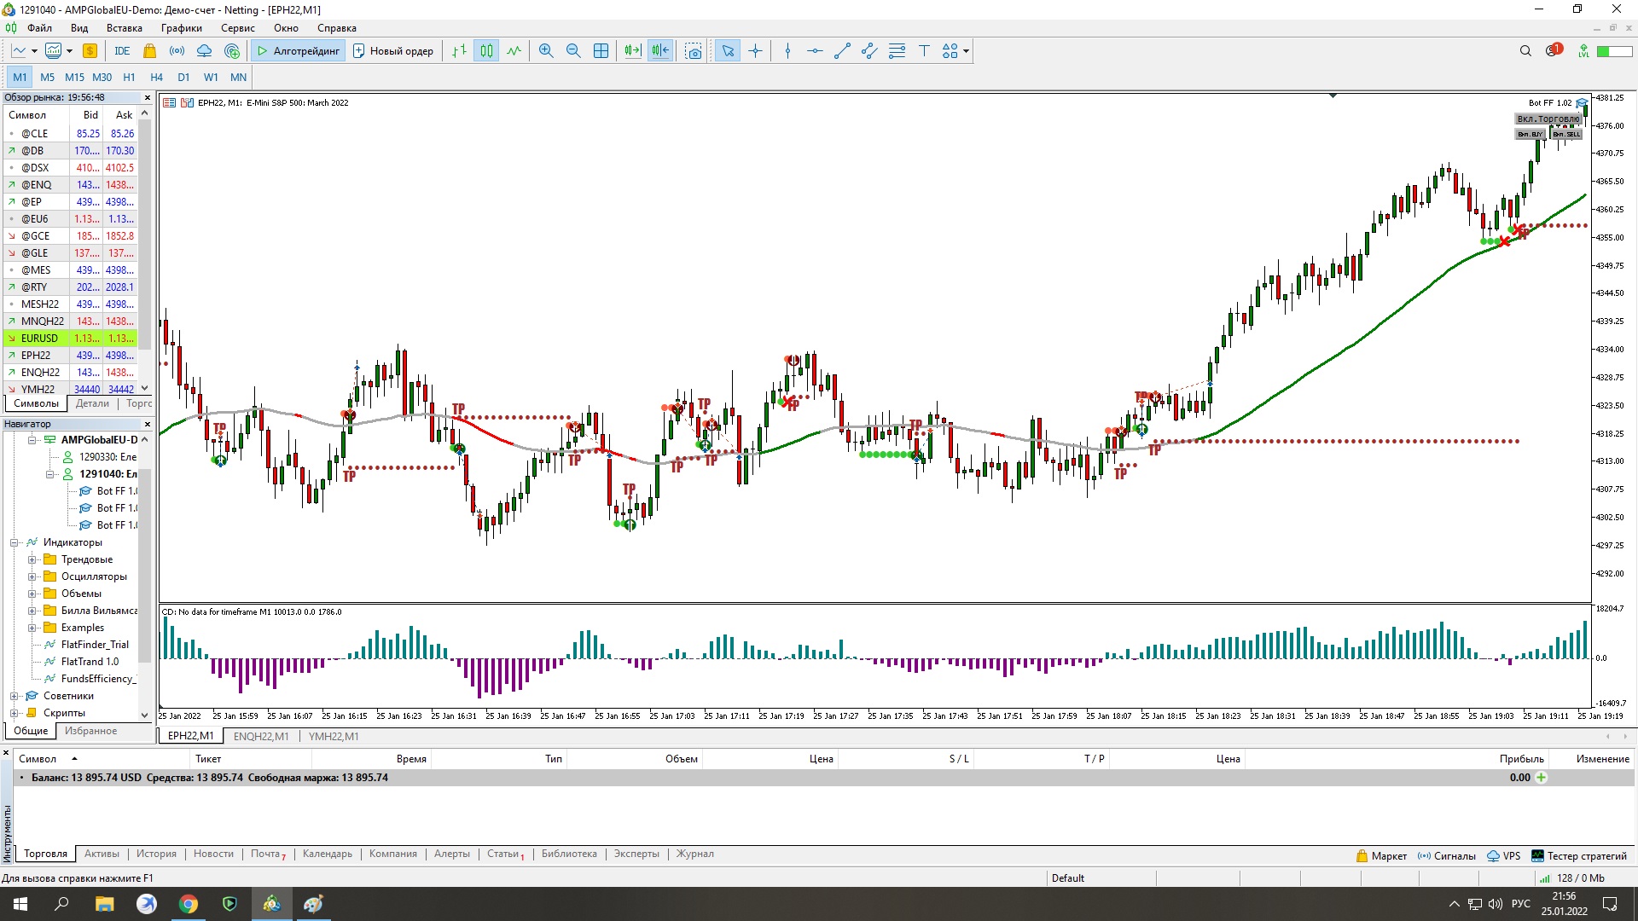
Task: Select the trendline drawing tool
Action: [x=842, y=51]
